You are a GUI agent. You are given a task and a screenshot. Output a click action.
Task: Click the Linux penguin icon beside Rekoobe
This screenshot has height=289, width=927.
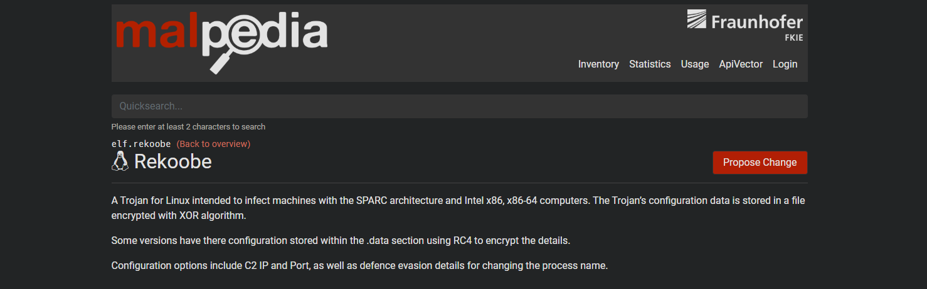[120, 161]
